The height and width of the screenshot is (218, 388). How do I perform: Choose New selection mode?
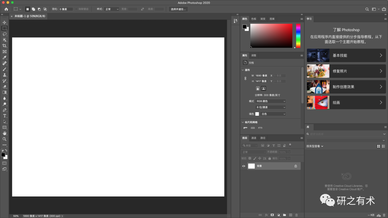point(27,9)
